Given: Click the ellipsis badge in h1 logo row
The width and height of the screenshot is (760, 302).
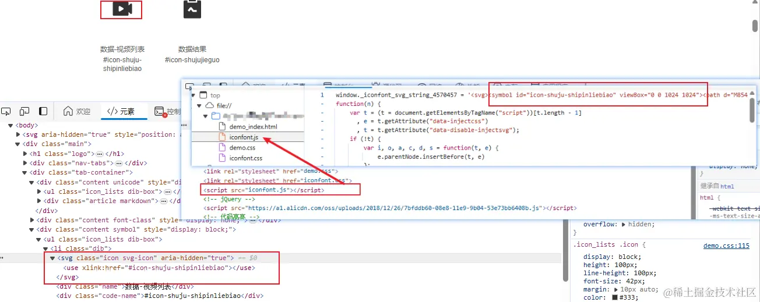Looking at the screenshot, I should pos(100,154).
